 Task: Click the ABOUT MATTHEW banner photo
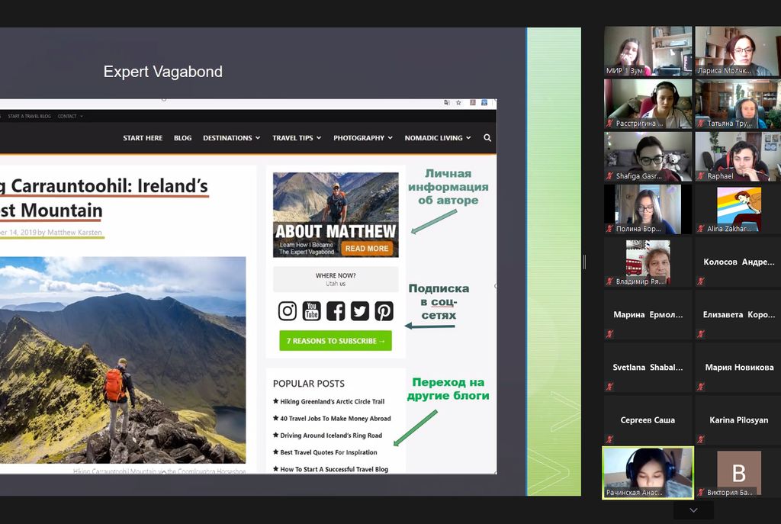(x=336, y=214)
